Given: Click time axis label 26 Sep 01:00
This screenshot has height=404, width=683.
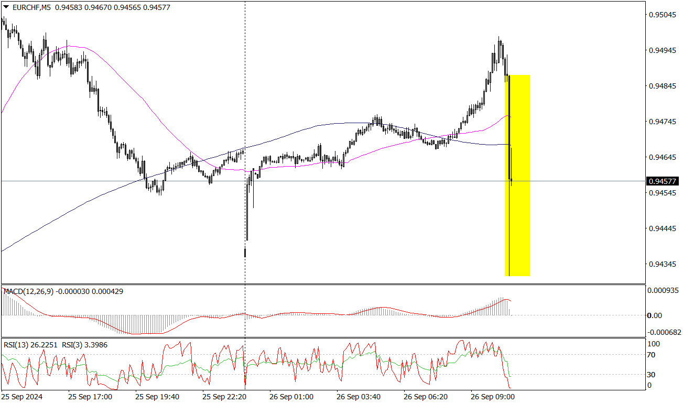Looking at the screenshot, I should click(x=291, y=397).
